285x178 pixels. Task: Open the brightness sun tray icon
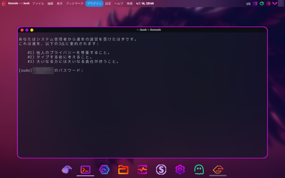click(x=268, y=4)
